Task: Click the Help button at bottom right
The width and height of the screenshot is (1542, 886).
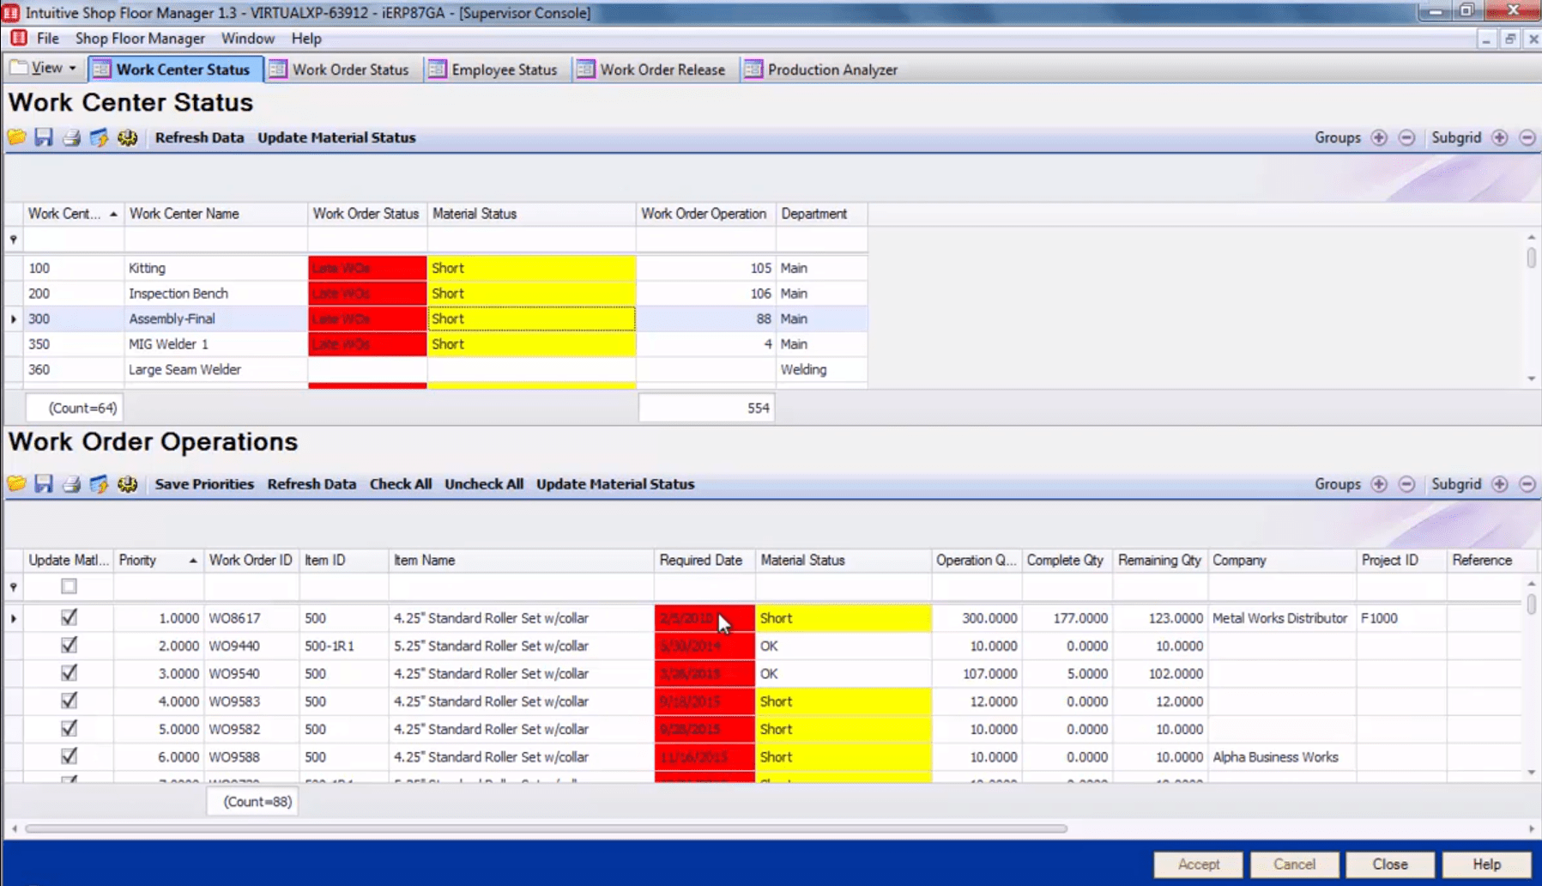Action: coord(1487,864)
